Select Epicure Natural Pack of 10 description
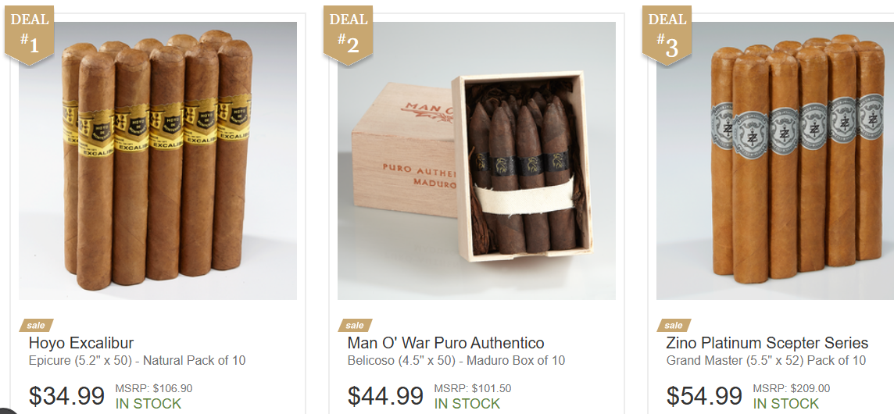The width and height of the screenshot is (894, 414). tap(137, 361)
